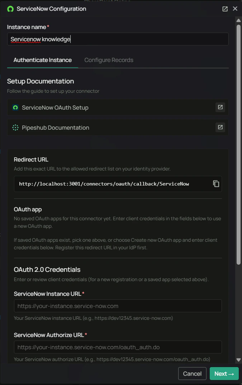
Task: Open configuration in new window icon
Action: point(225,9)
